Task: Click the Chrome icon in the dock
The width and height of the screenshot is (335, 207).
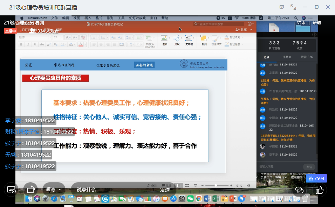Action: click(199, 199)
